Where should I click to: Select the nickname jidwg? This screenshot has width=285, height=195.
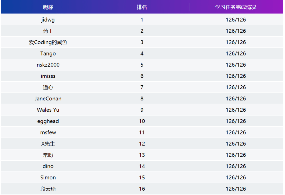(48, 20)
